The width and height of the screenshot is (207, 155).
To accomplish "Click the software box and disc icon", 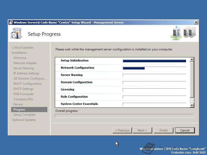I will [16, 34].
